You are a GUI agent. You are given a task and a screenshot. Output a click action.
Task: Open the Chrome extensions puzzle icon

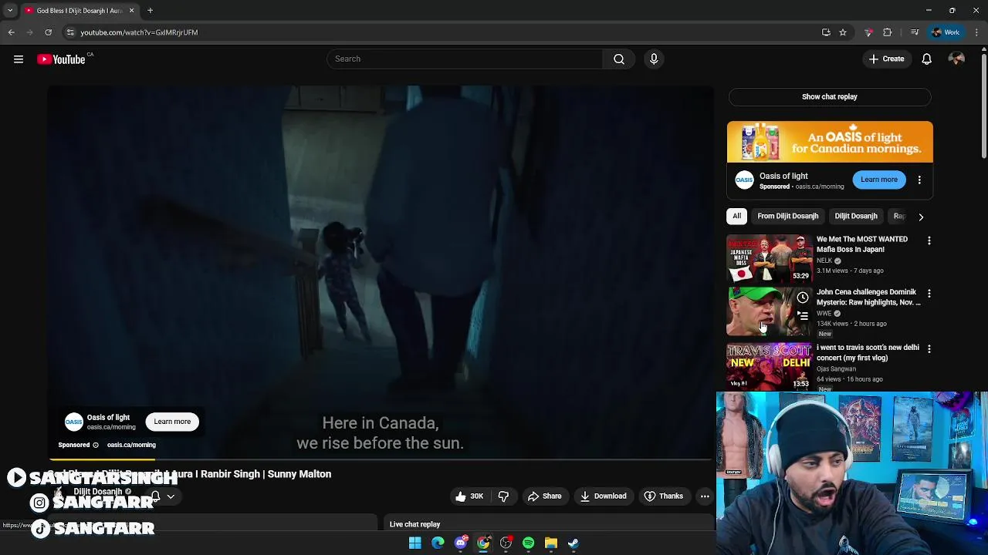point(888,32)
